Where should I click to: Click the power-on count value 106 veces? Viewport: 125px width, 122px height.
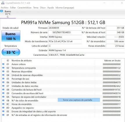[115, 41]
